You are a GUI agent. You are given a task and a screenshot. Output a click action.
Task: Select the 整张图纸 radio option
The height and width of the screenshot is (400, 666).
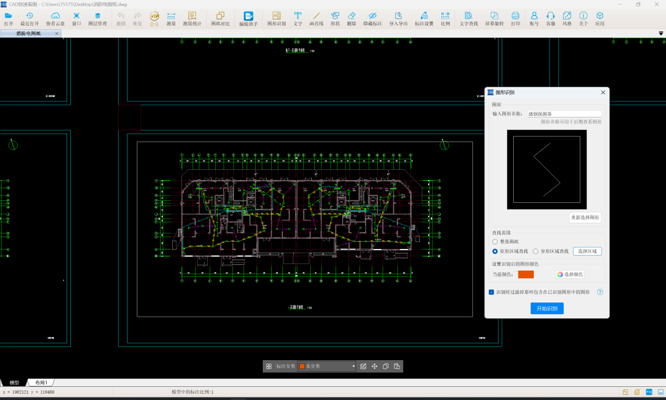(495, 242)
